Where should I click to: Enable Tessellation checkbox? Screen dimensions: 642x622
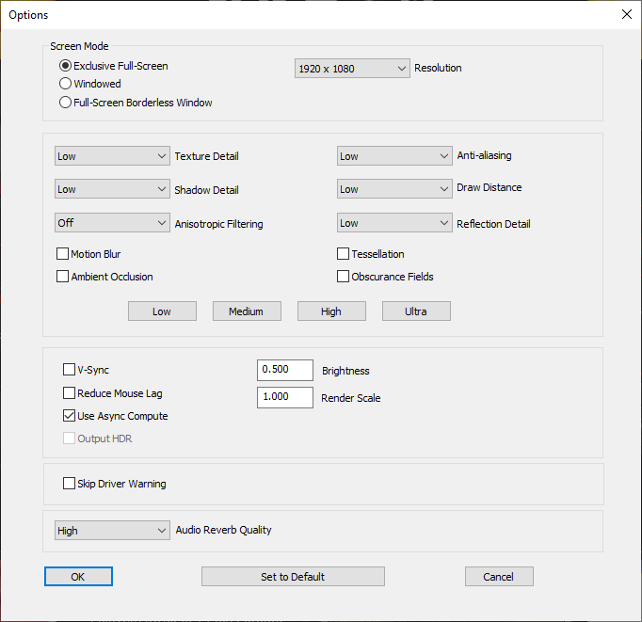click(344, 254)
